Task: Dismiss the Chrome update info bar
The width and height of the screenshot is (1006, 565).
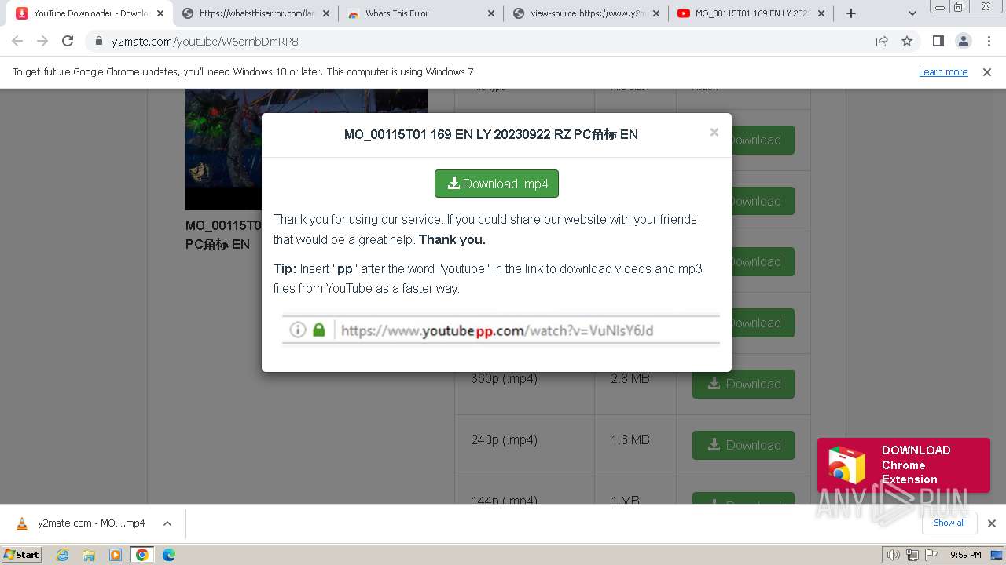Action: tap(987, 71)
